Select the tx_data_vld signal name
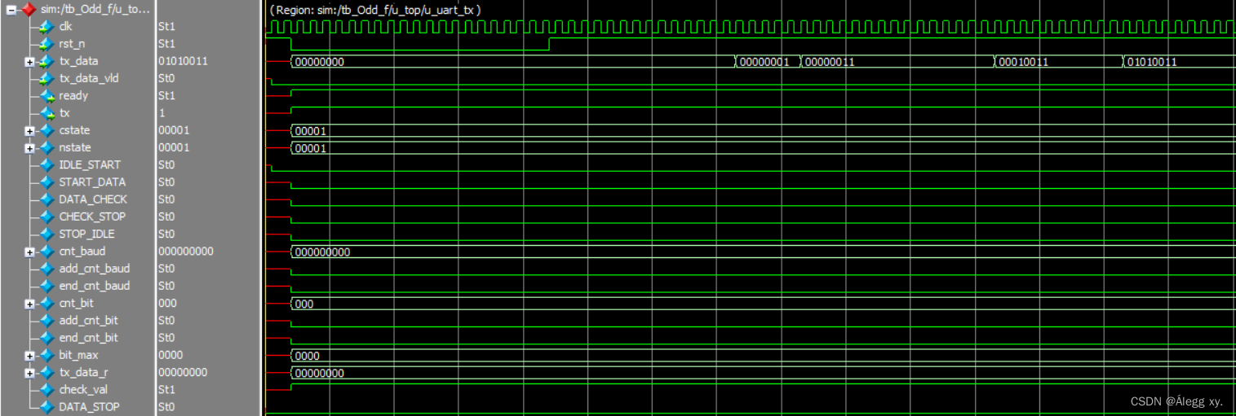The image size is (1236, 416). pyautogui.click(x=88, y=78)
